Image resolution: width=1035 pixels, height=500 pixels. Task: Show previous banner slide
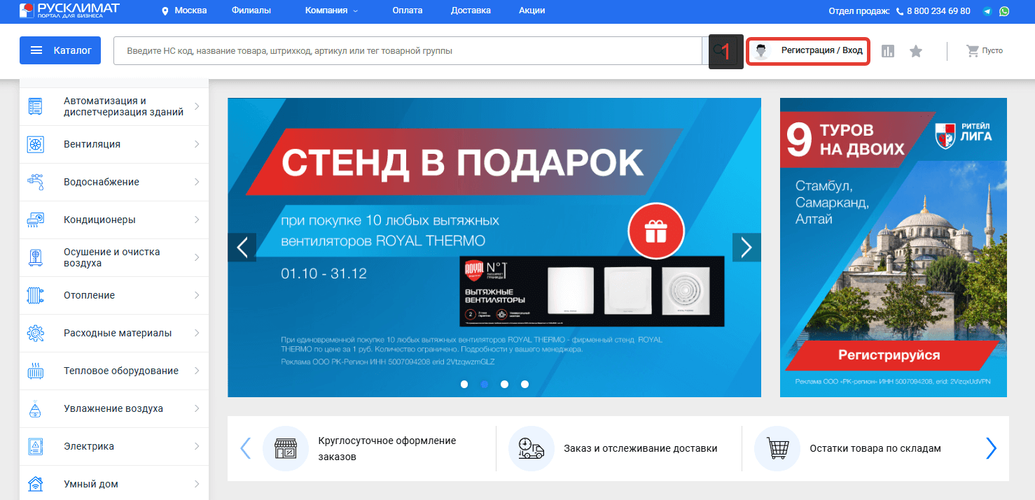(242, 248)
